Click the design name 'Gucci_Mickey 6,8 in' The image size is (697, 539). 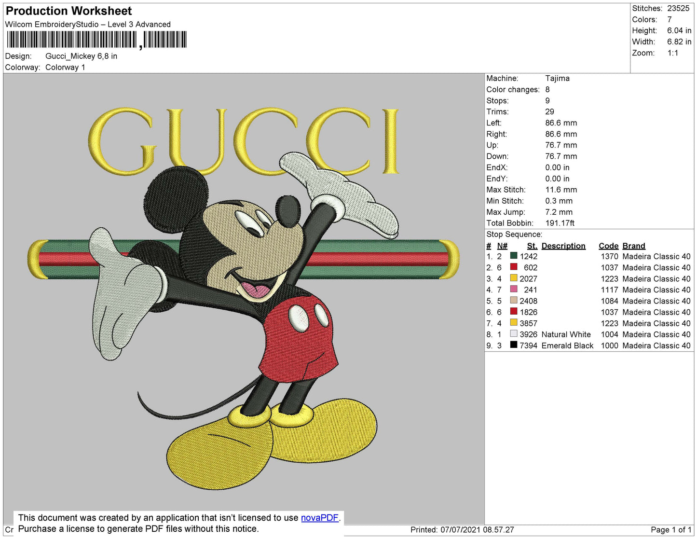pos(81,56)
